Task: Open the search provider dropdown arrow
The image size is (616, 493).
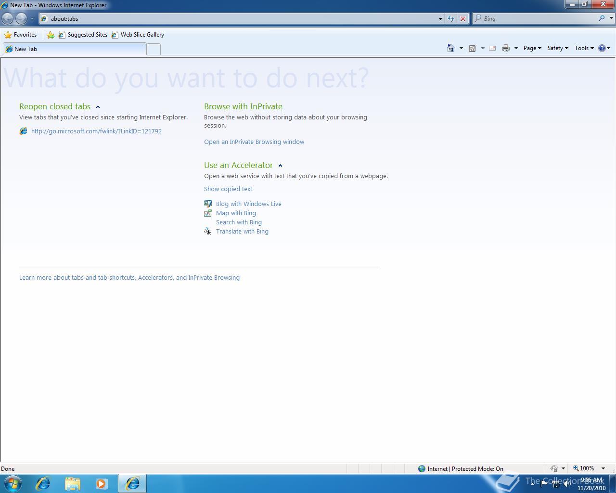Action: click(x=612, y=18)
